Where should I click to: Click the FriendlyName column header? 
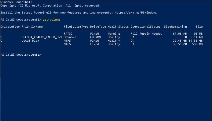(x=32, y=27)
